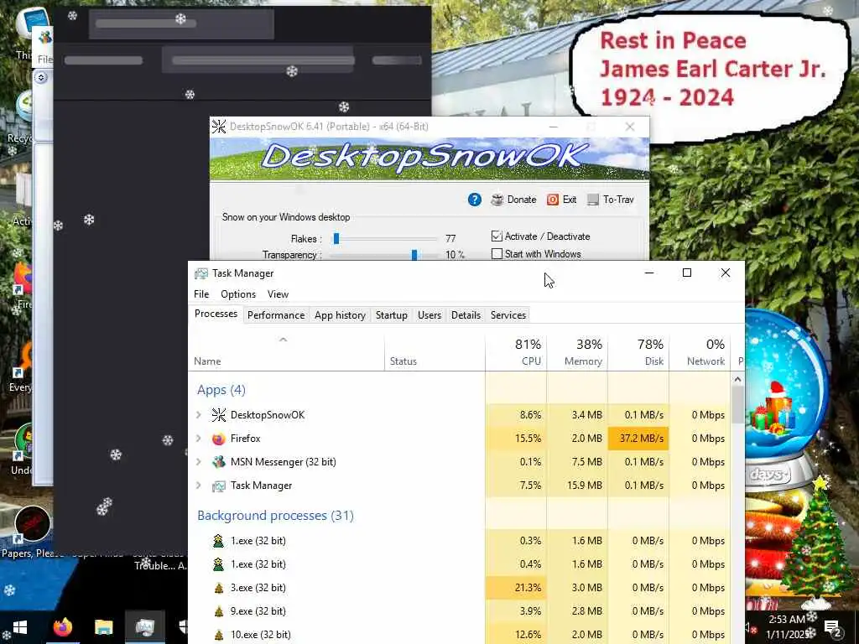Click the tree icon beside 3.exe
Image resolution: width=859 pixels, height=644 pixels.
click(219, 588)
